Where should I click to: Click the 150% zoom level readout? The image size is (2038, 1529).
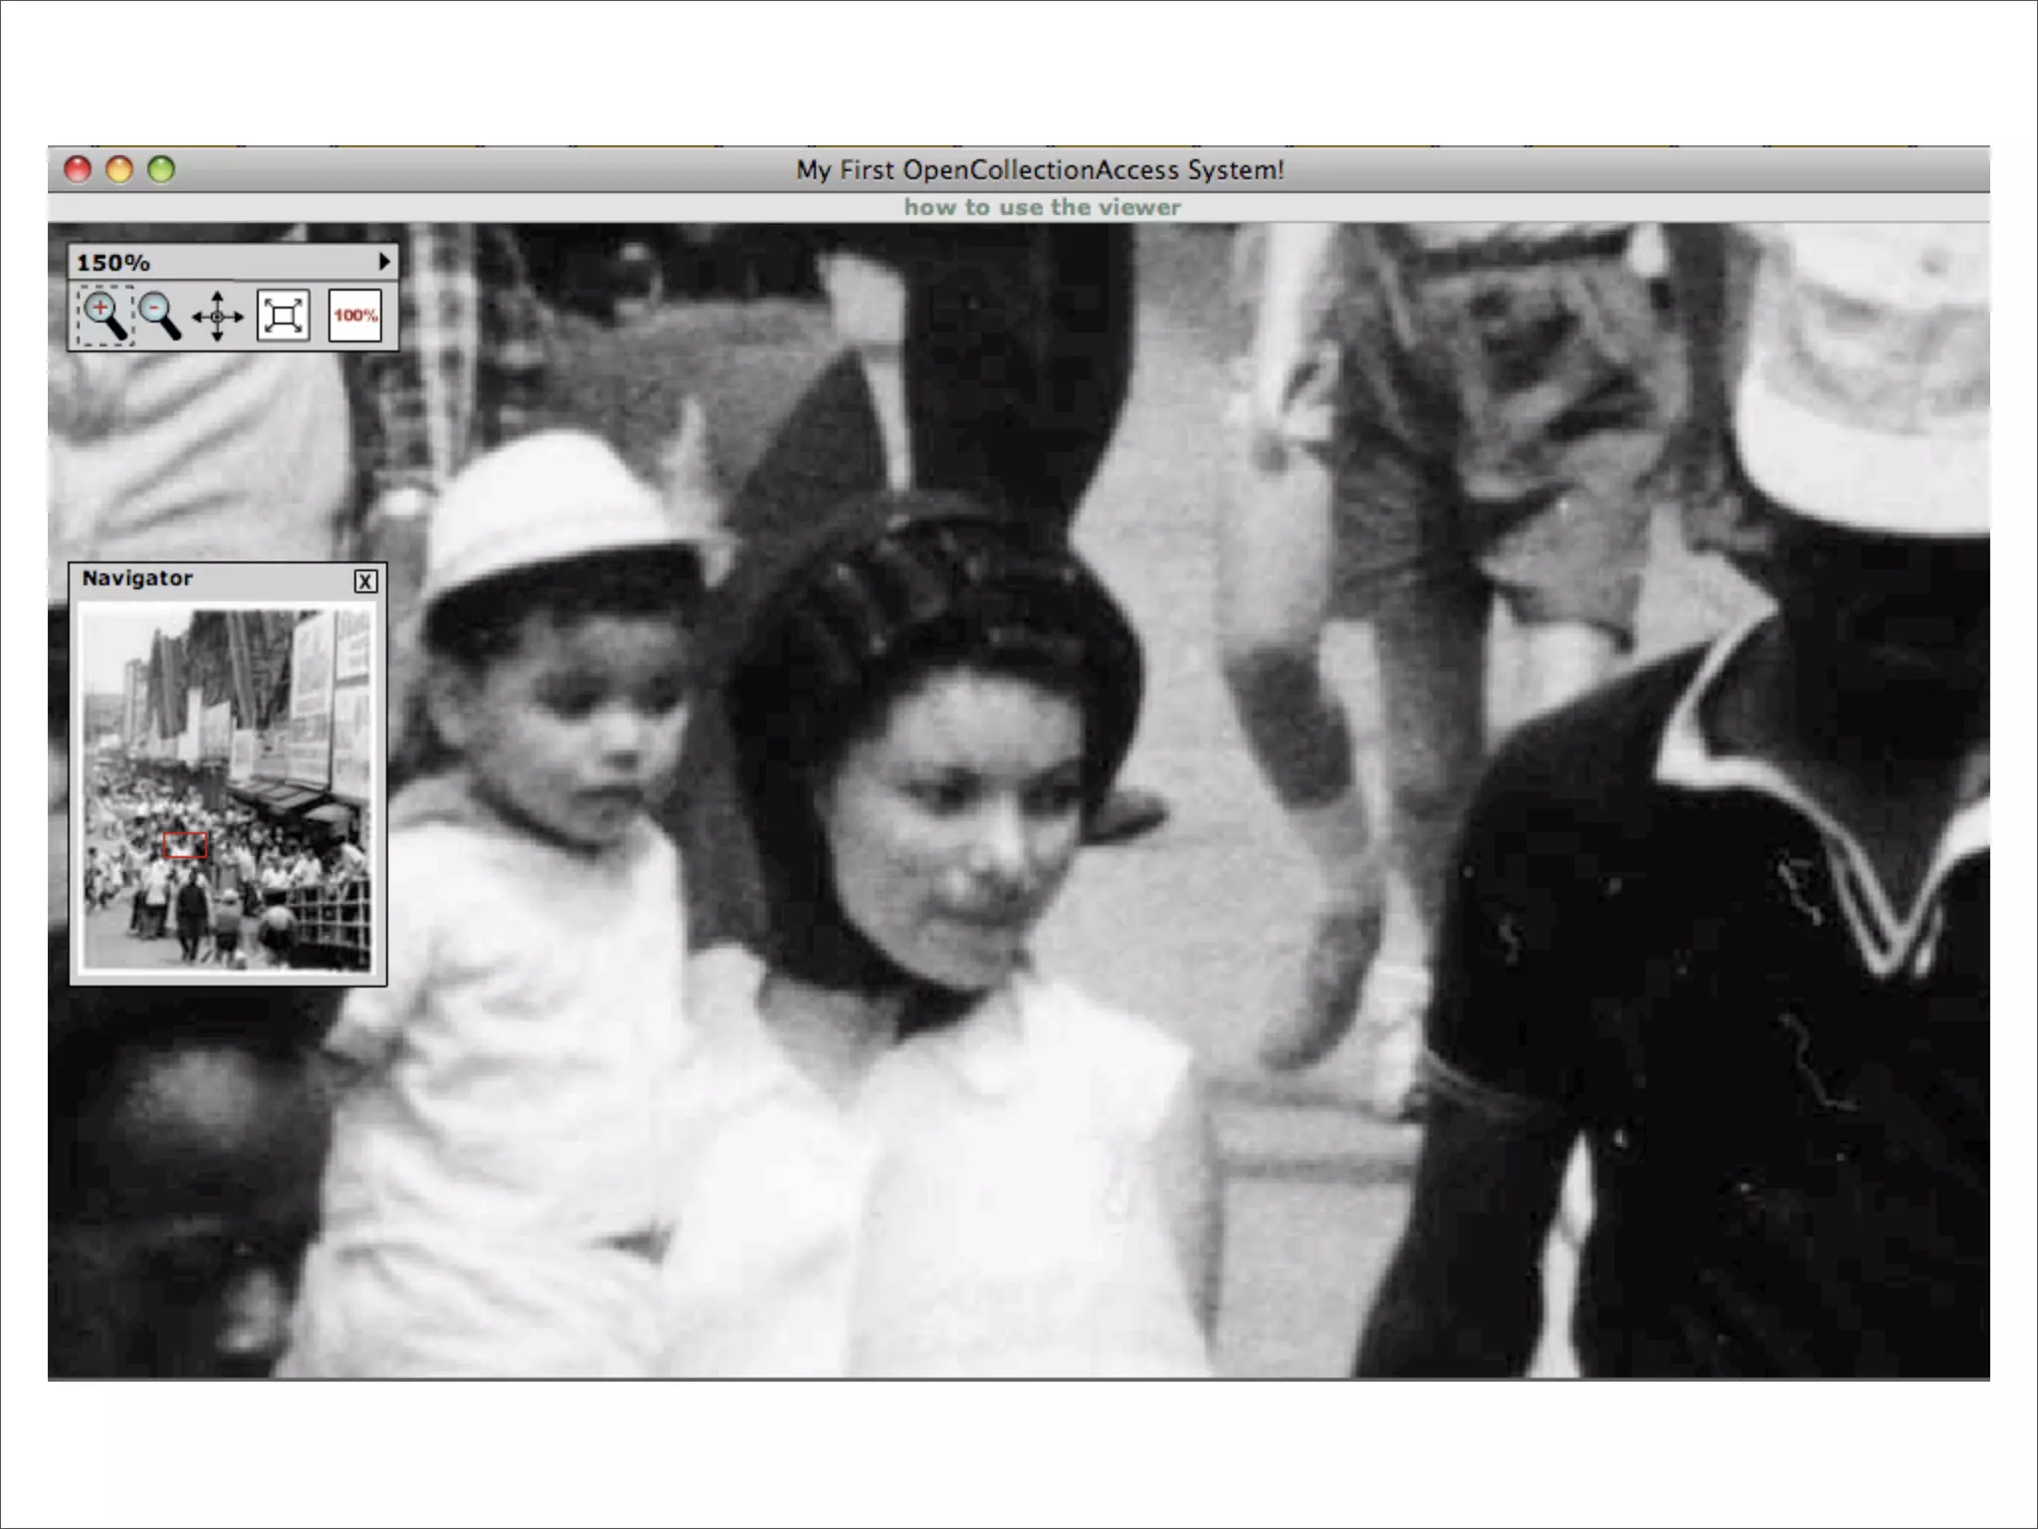pyautogui.click(x=113, y=263)
